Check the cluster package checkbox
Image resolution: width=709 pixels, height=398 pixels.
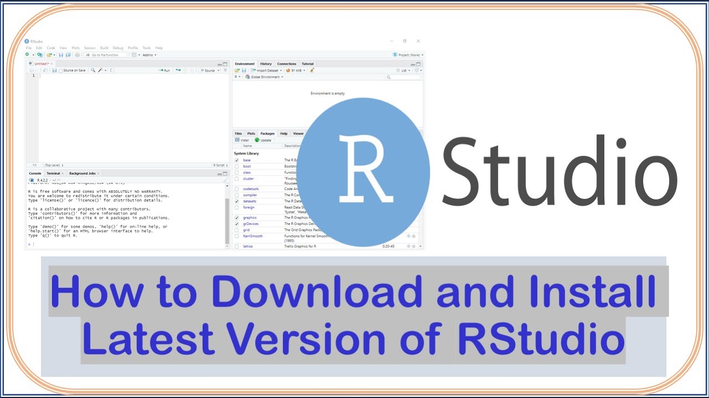(x=237, y=179)
